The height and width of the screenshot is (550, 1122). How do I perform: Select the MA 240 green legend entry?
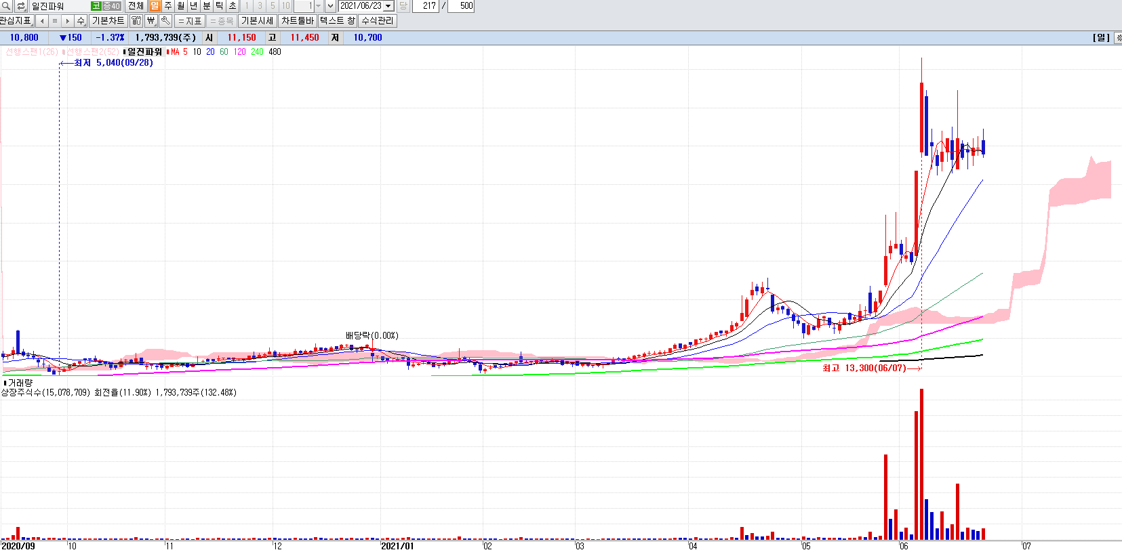coord(257,52)
